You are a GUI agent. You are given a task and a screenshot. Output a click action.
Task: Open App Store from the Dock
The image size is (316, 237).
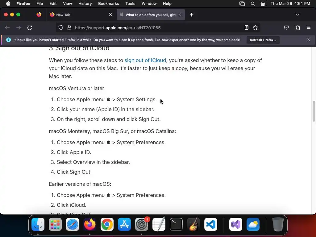[124, 224]
